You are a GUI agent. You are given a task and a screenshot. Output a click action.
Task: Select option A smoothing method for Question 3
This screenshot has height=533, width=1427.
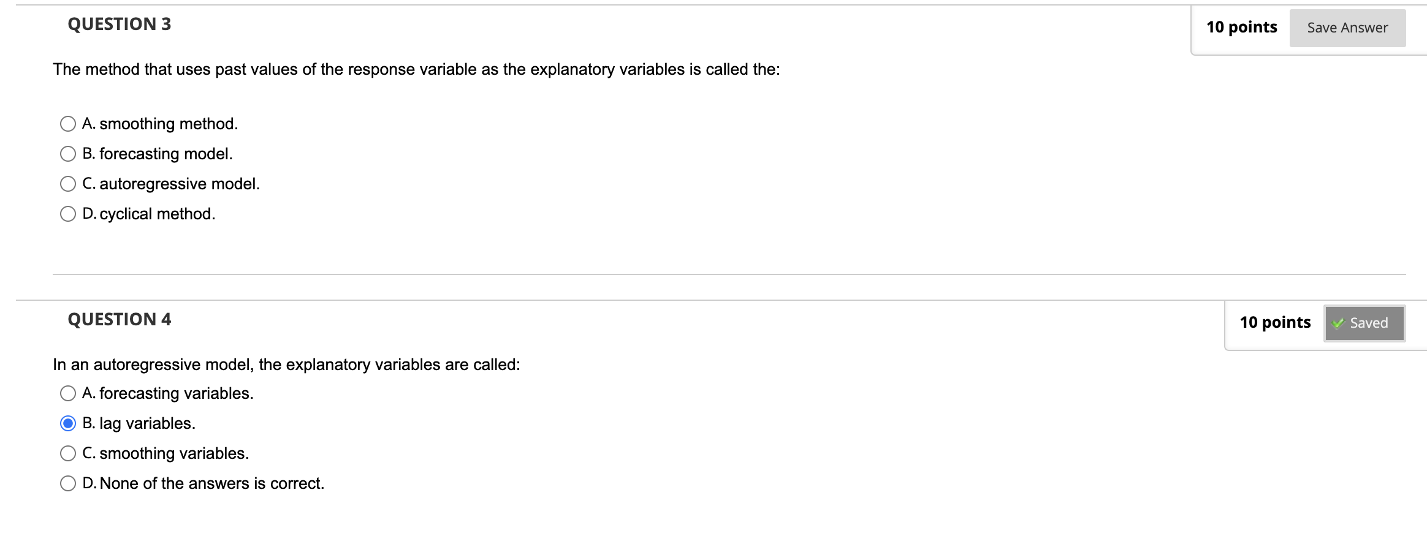(x=67, y=124)
